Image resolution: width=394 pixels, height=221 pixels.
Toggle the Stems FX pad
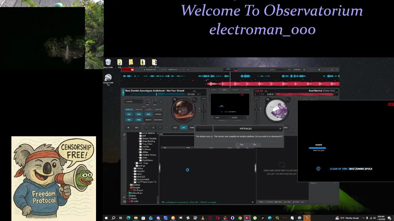(x=148, y=120)
